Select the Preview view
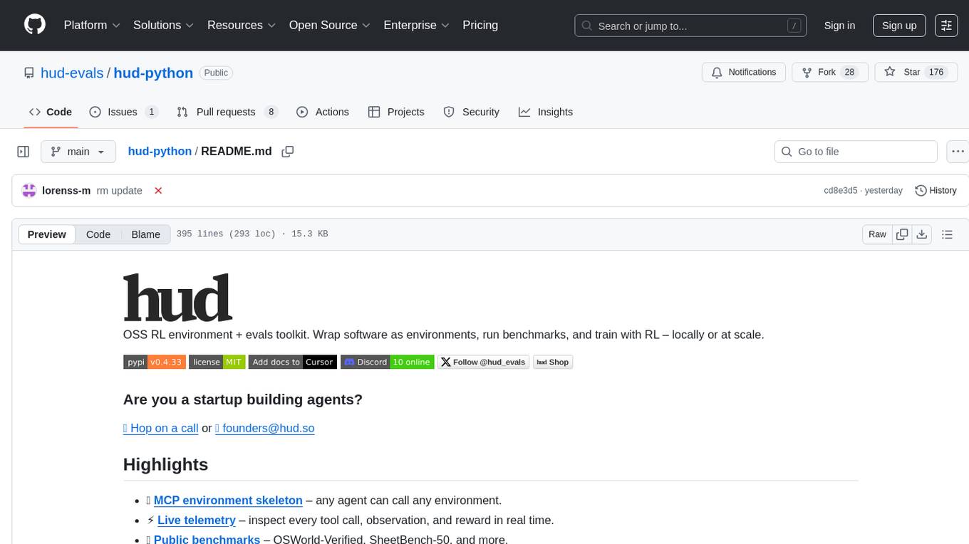969x544 pixels. point(47,234)
